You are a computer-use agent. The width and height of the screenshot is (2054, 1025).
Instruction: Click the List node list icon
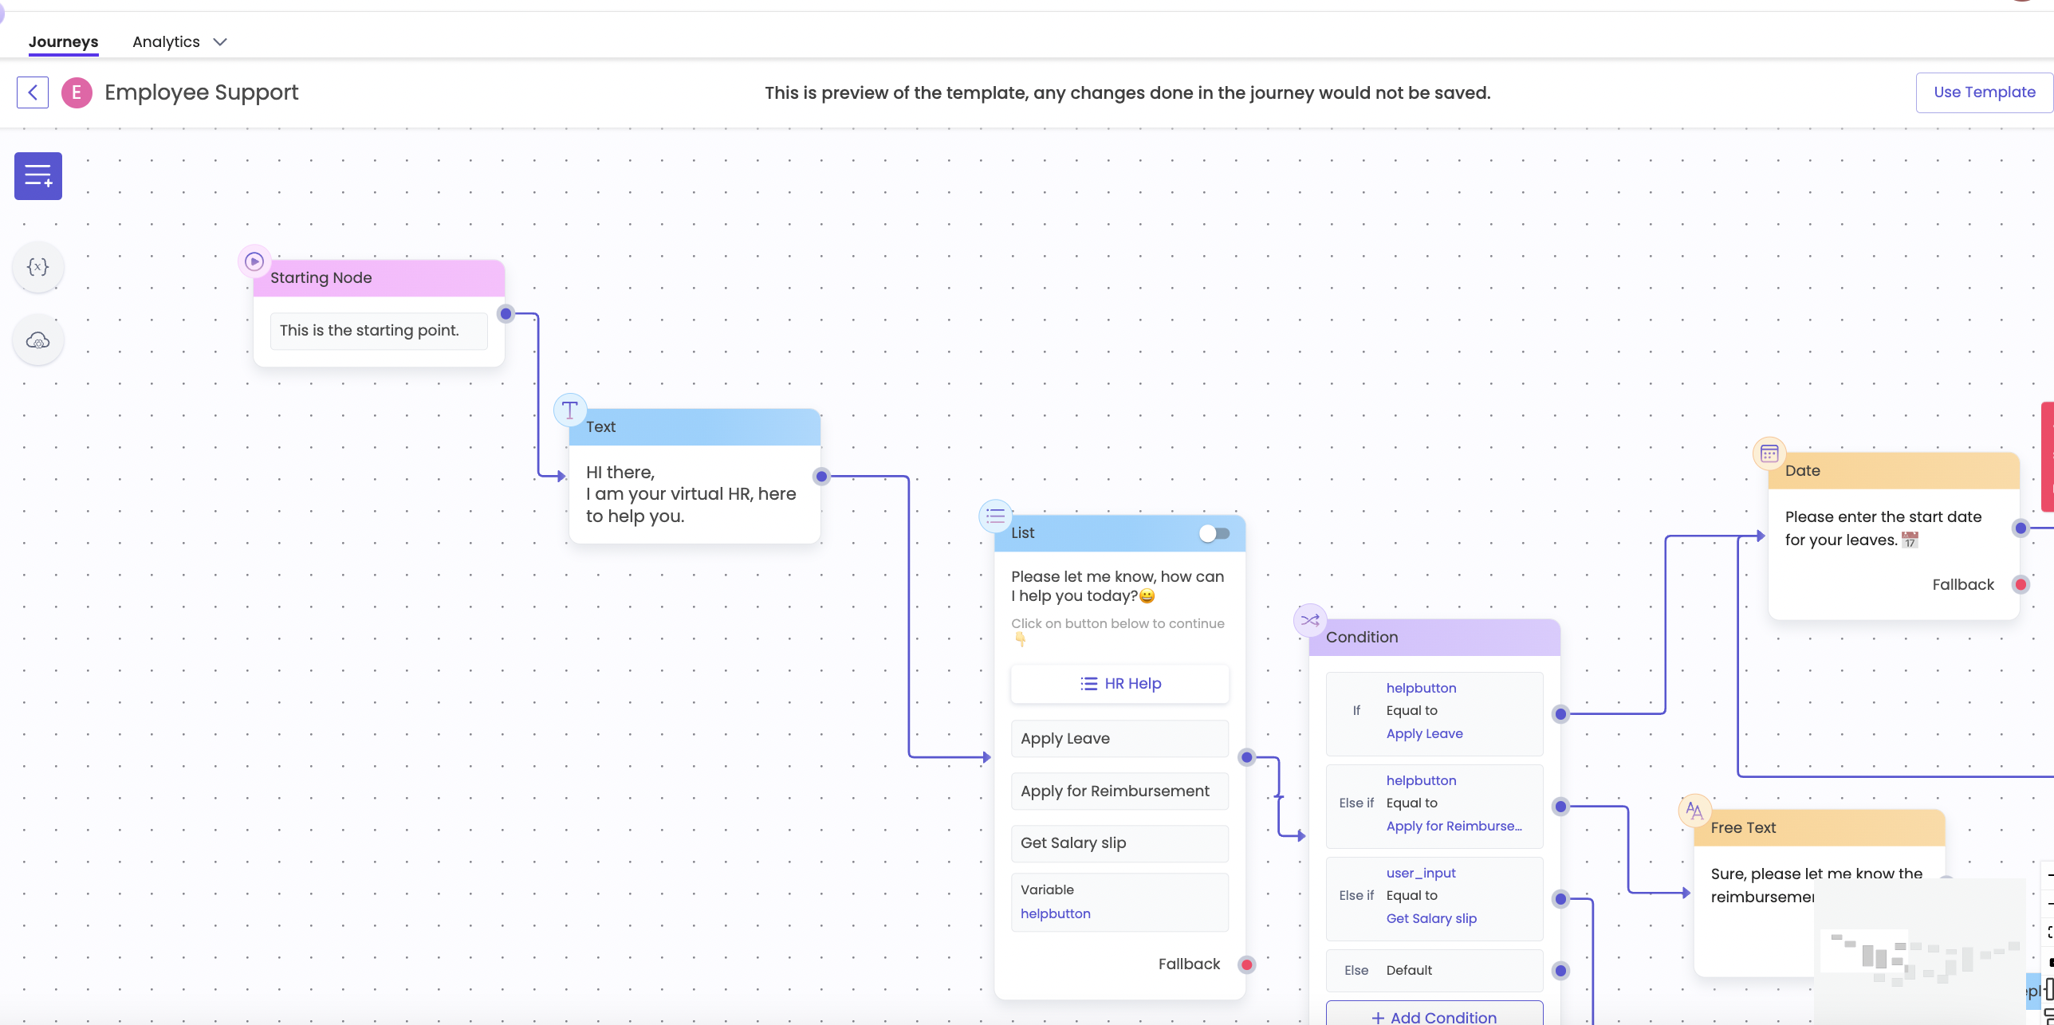(995, 516)
